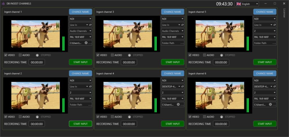
Task: Enable AUDIO checkbox in Ingest channel 2
Action: pos(20,117)
